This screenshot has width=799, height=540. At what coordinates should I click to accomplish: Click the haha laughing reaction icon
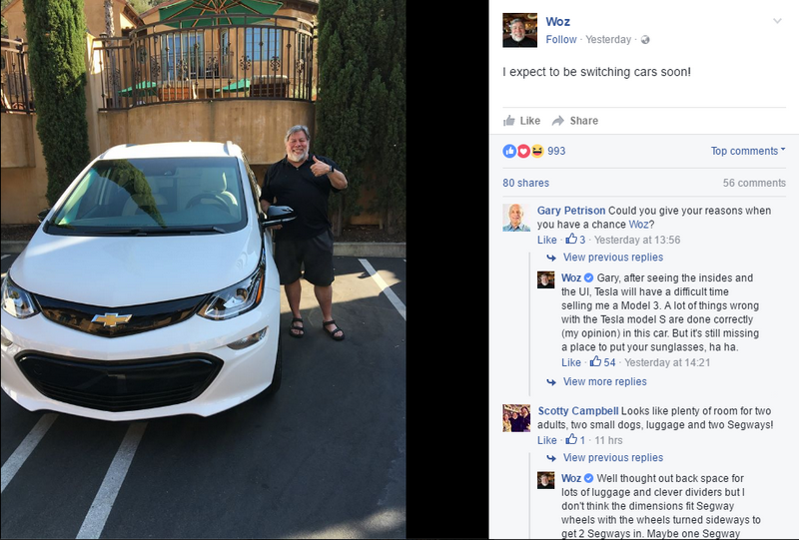(x=536, y=151)
